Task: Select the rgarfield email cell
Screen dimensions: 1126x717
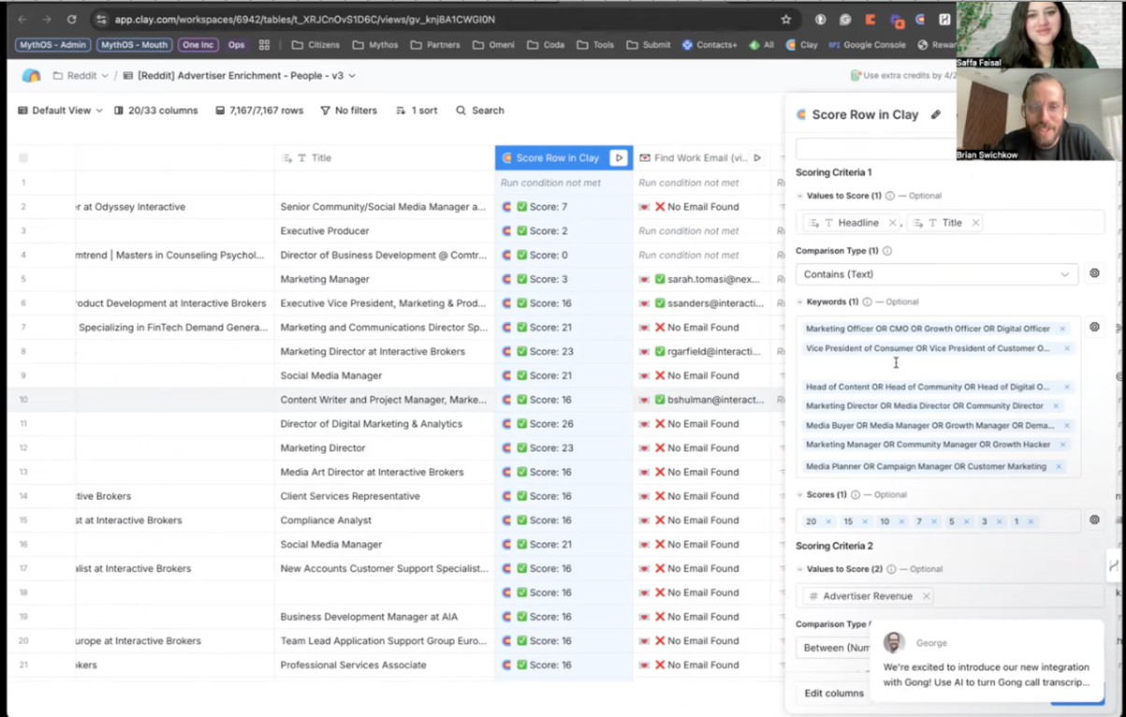Action: (x=702, y=352)
